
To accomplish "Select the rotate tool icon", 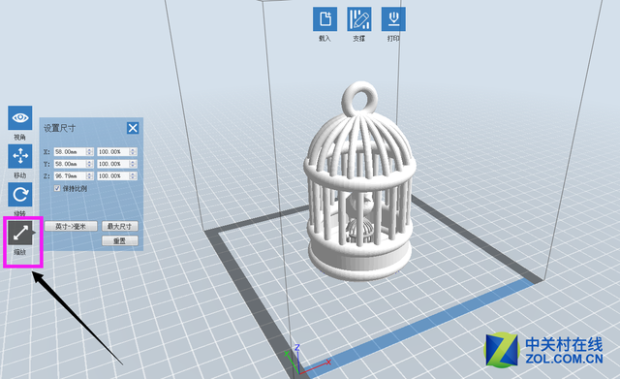I will click(x=20, y=195).
